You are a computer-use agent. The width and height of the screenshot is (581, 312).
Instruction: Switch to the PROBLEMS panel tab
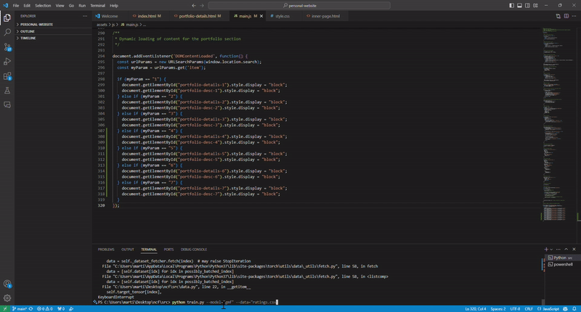106,249
